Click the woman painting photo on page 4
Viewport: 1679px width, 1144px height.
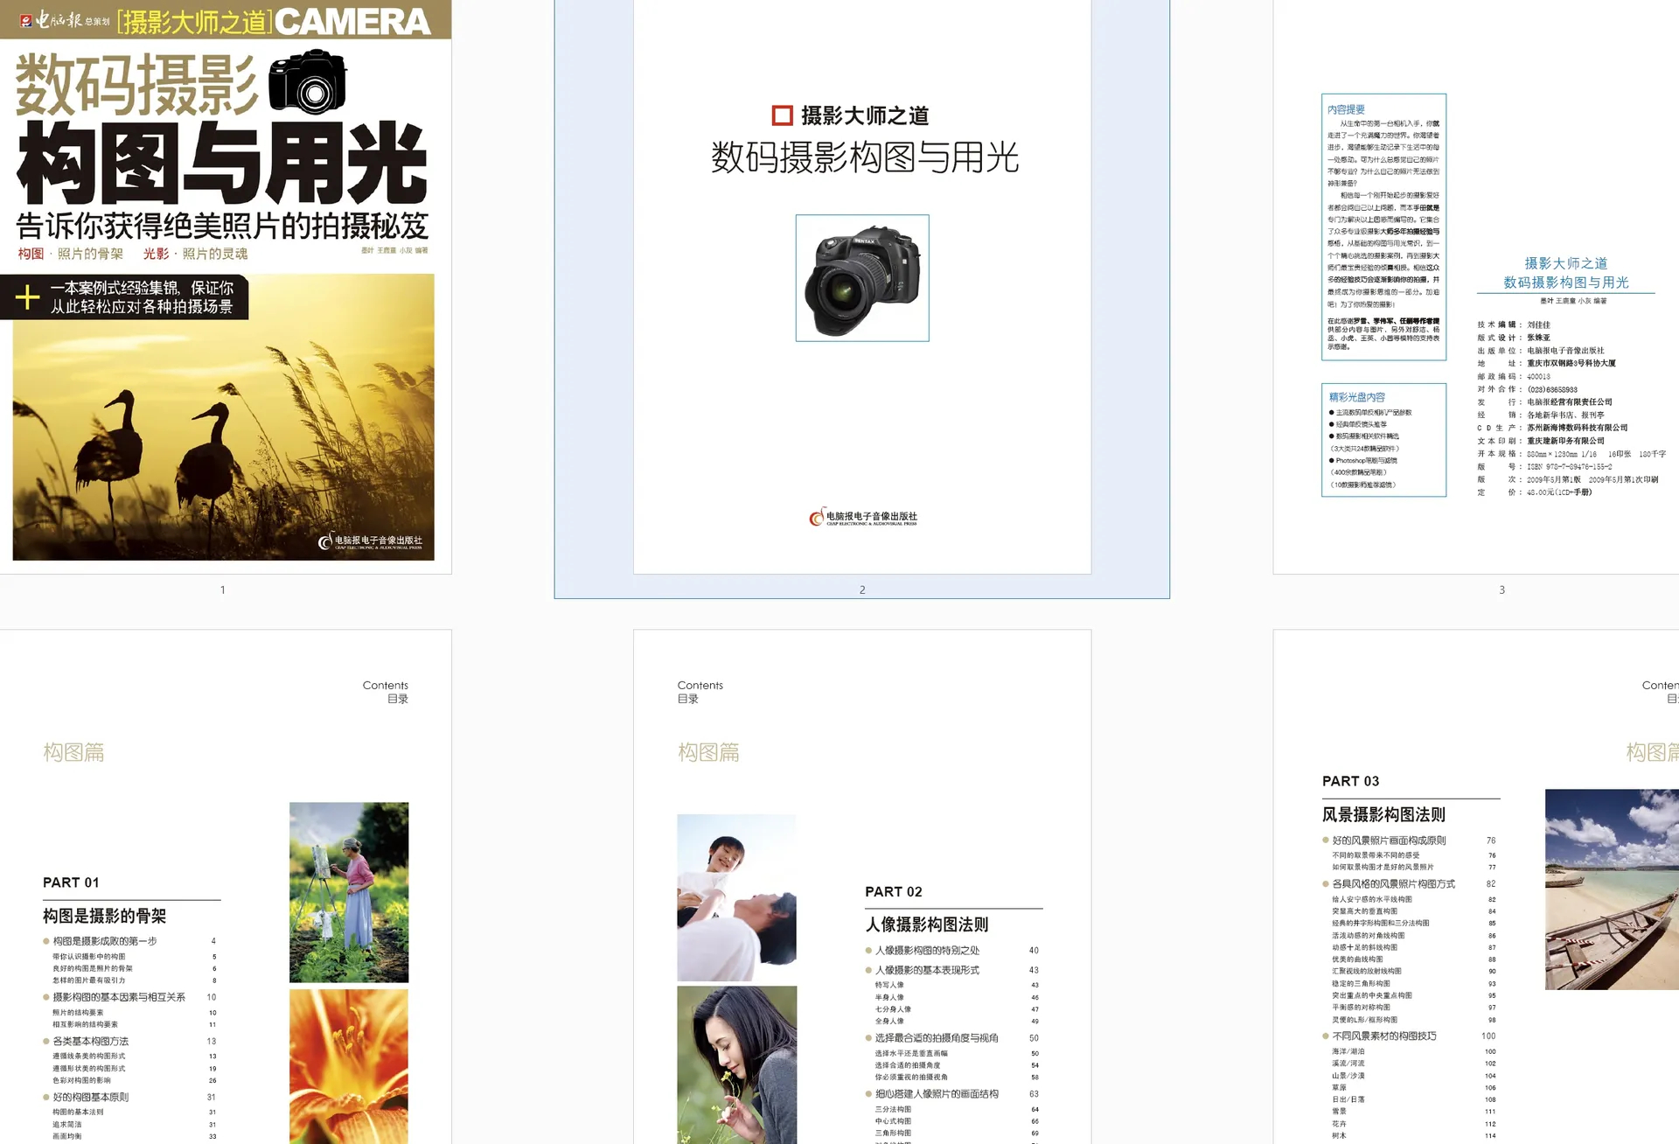[x=349, y=892]
